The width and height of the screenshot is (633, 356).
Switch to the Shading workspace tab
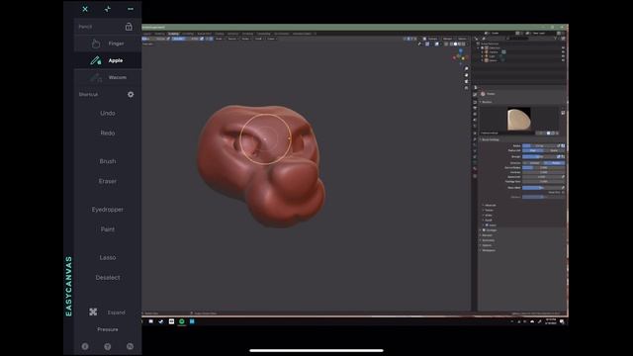[220, 34]
